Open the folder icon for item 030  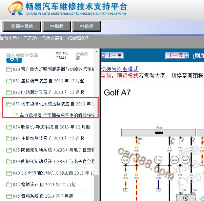9,69
